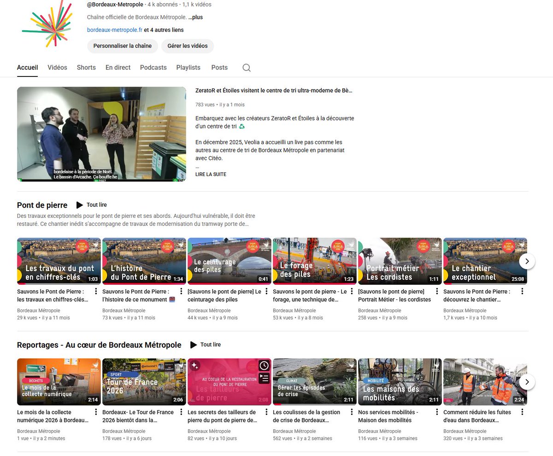Open options menu for 'les travaux en chiffres-clés' video
Image resolution: width=553 pixels, height=456 pixels.
point(96,292)
